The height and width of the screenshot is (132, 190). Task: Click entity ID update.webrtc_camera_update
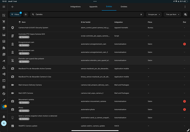tap(93, 126)
